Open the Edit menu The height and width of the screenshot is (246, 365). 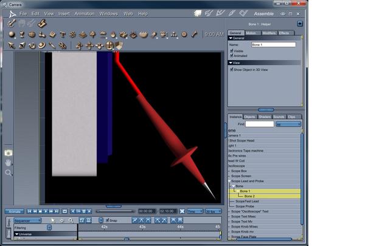pos(35,13)
